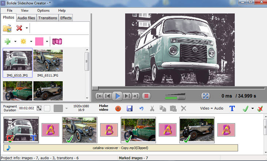Expand the dropdown arrow beside the red X

pyautogui.click(x=27, y=28)
